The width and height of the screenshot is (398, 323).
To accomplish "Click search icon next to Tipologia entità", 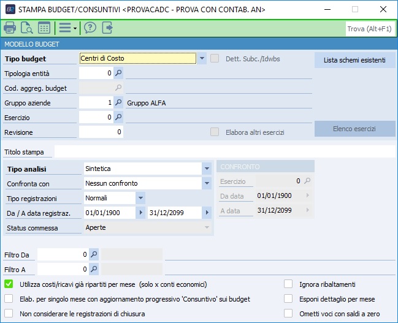I will 119,74.
